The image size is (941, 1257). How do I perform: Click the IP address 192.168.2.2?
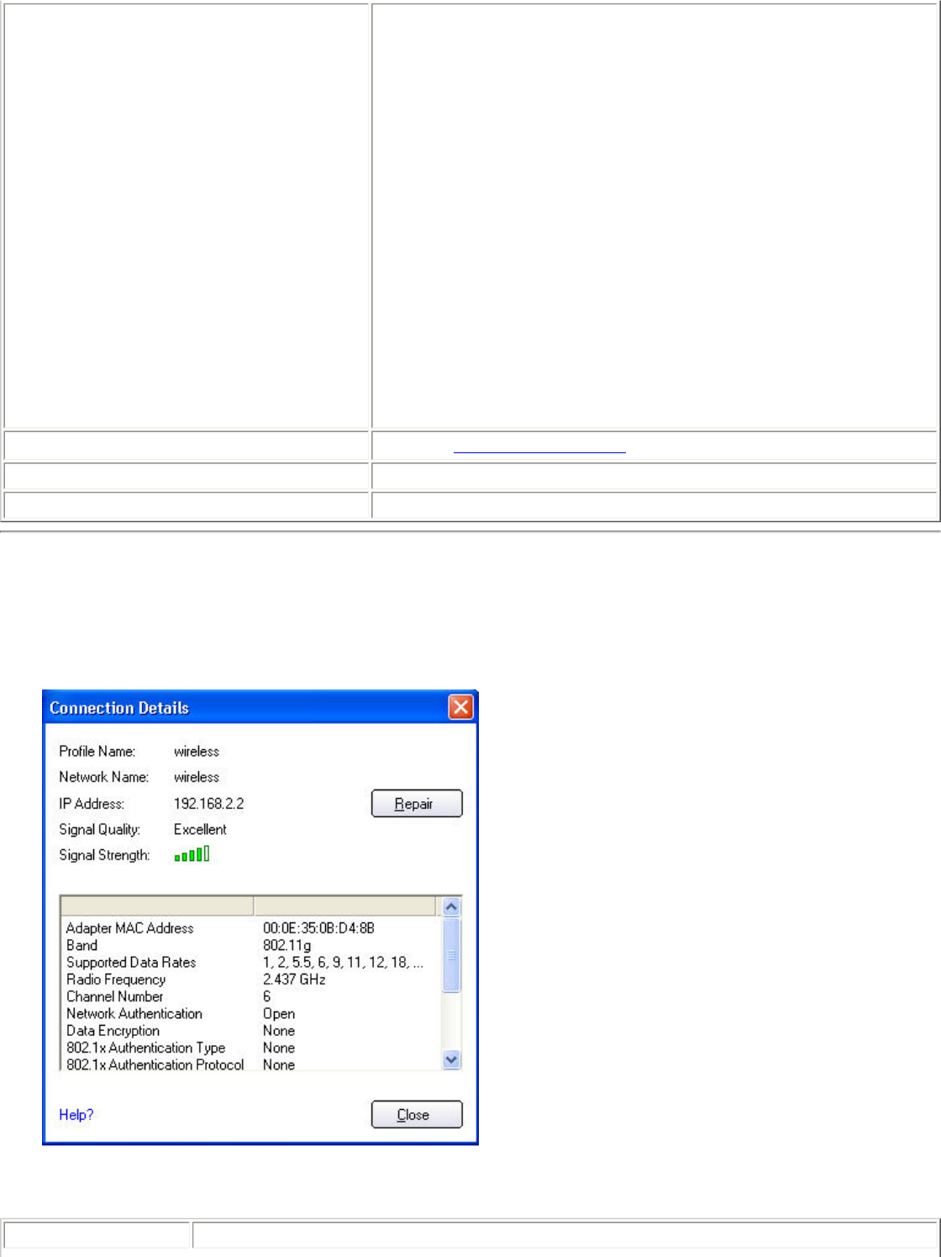click(209, 803)
